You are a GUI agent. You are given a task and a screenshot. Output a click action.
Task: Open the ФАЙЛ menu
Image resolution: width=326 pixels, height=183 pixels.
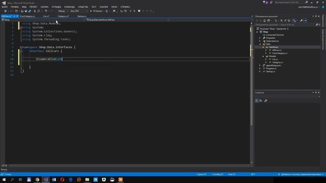pos(5,7)
